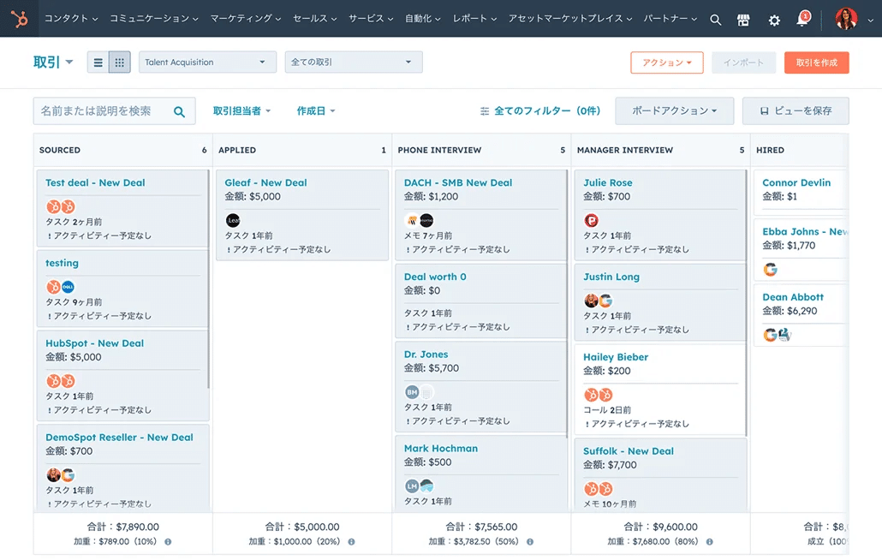Click the user profile avatar
The width and height of the screenshot is (882, 560).
click(x=846, y=19)
